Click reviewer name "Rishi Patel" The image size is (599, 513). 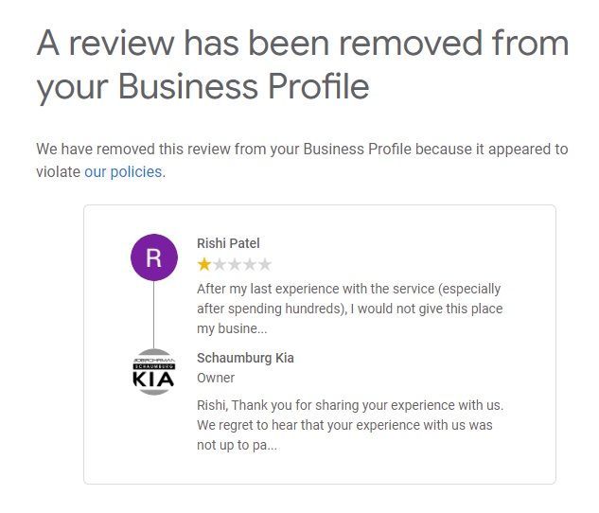228,244
